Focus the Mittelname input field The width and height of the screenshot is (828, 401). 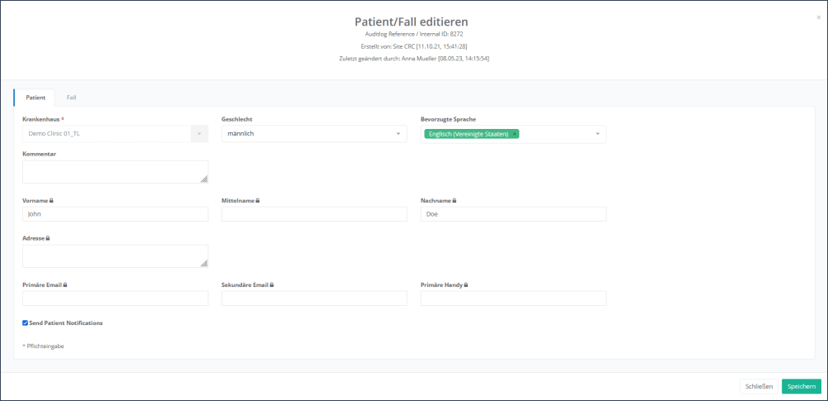(314, 214)
